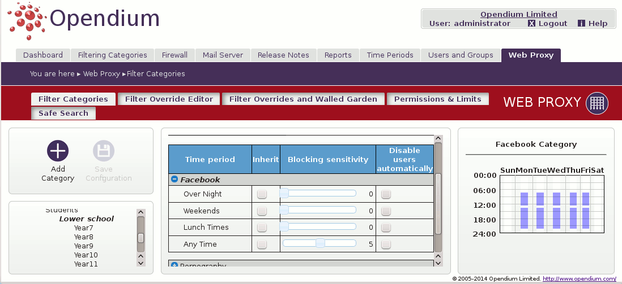Image resolution: width=622 pixels, height=284 pixels.
Task: Select the Web Proxy main tab
Action: click(x=531, y=55)
